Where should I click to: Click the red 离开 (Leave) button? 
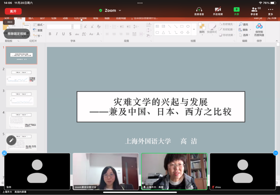pos(13,11)
